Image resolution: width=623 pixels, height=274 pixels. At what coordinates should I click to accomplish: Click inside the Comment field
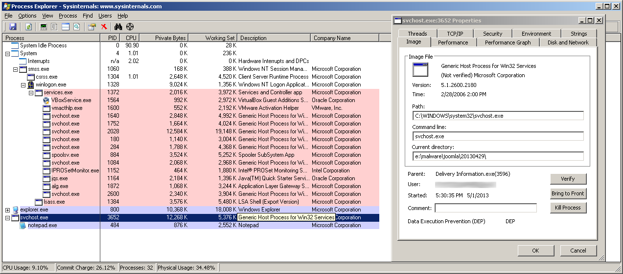(x=485, y=208)
